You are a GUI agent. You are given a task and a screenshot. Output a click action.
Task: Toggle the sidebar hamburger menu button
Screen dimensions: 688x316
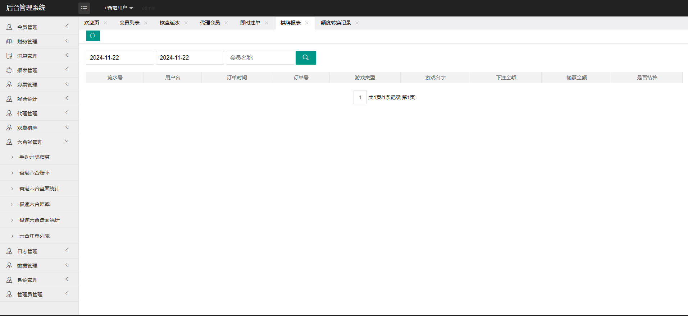pos(84,8)
